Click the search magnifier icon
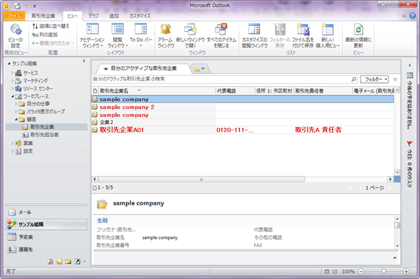Screen dimensions: 420x279 [x=354, y=79]
